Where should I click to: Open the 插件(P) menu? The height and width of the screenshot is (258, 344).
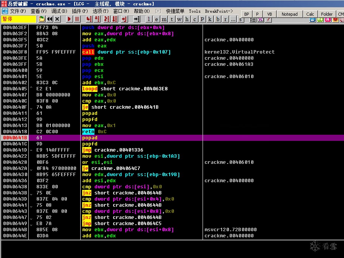click(x=80, y=11)
